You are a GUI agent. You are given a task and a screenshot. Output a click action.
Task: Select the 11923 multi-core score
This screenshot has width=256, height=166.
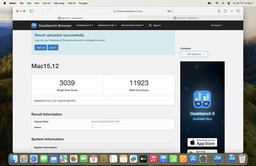pyautogui.click(x=139, y=83)
